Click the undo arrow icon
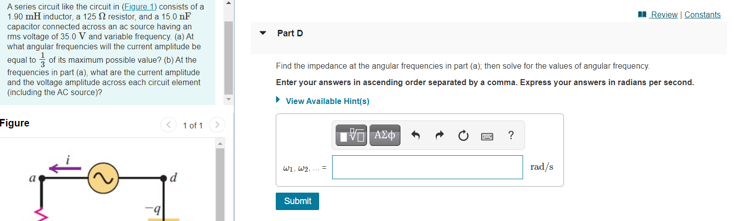Screen dimensions: 734x221 tap(416, 135)
